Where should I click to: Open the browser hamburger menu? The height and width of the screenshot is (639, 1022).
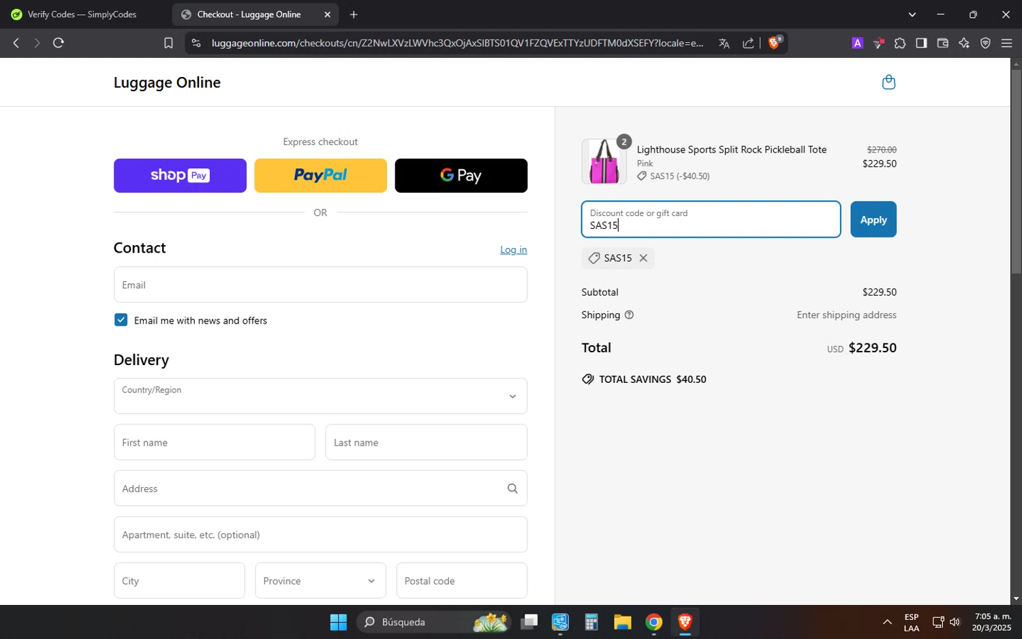[1007, 43]
